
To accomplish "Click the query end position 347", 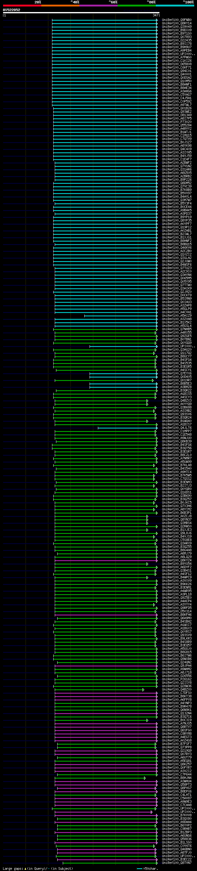I will [155, 15].
